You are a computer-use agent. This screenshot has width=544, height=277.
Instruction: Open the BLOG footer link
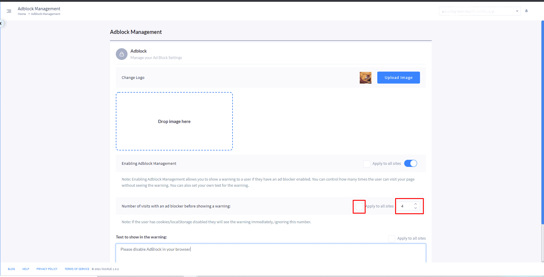pos(11,269)
